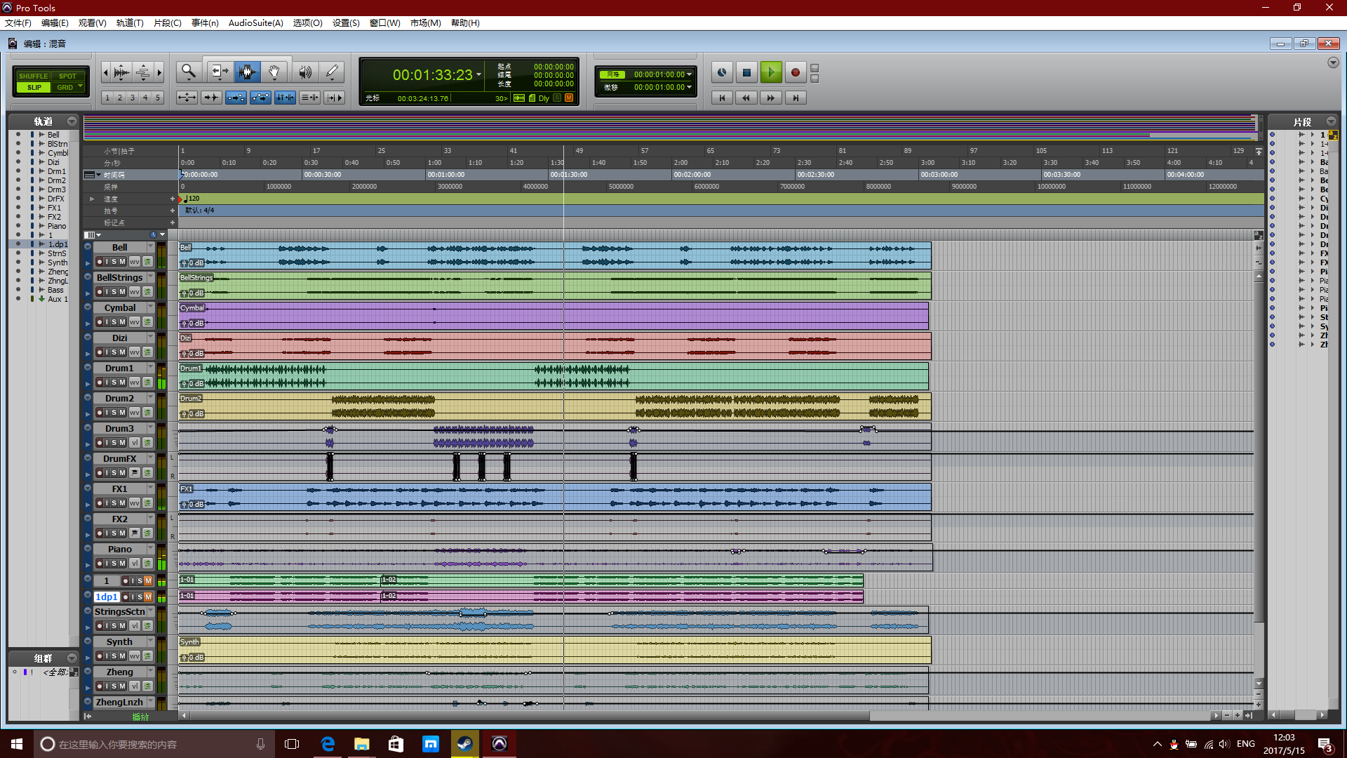Click the horizontal timeline scrollbar
1347x758 pixels.
coord(530,716)
